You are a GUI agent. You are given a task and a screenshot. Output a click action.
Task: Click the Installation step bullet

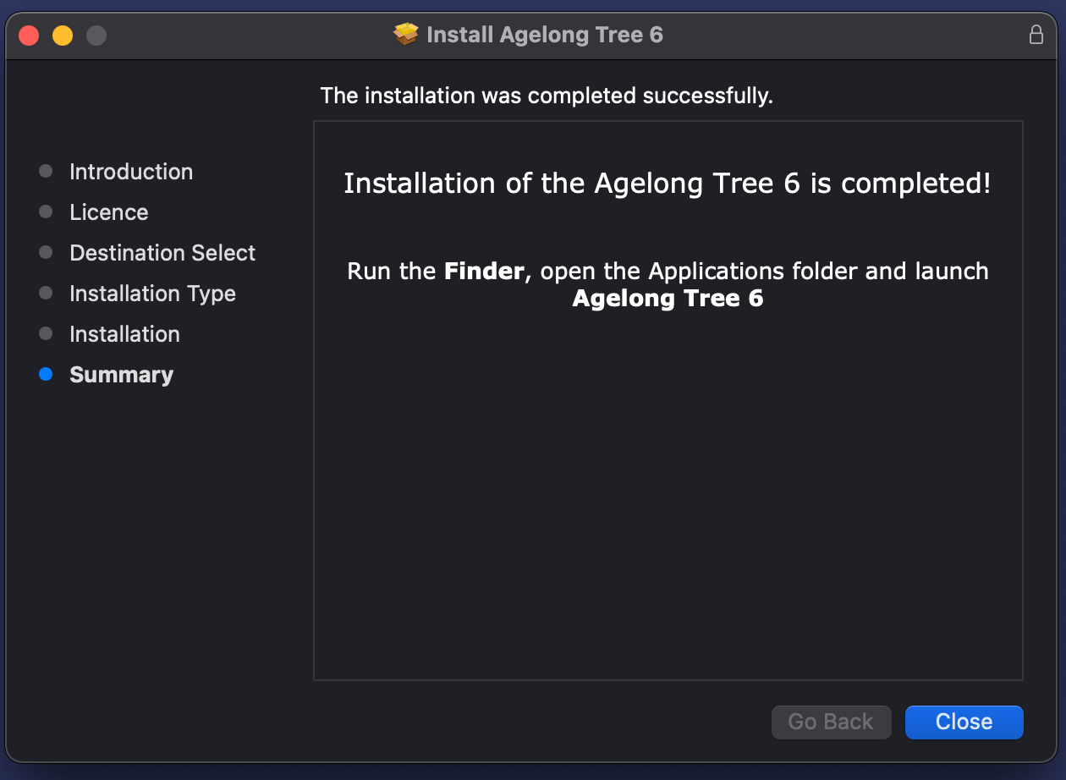pyautogui.click(x=46, y=333)
